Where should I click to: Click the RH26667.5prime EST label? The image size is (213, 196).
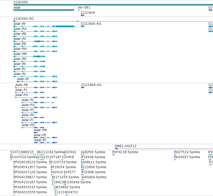click(x=187, y=157)
